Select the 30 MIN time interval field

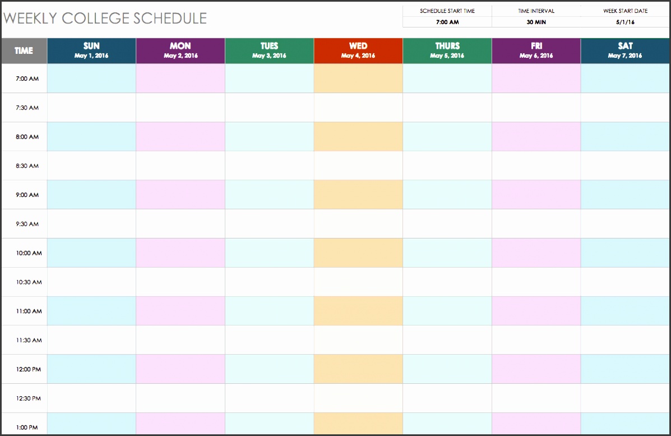click(x=536, y=22)
